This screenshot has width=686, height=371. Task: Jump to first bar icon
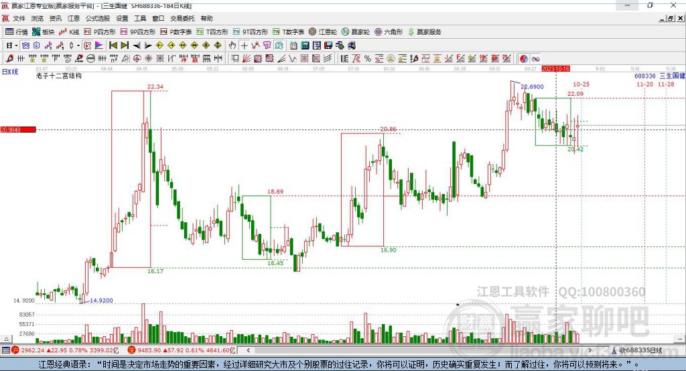click(113, 46)
